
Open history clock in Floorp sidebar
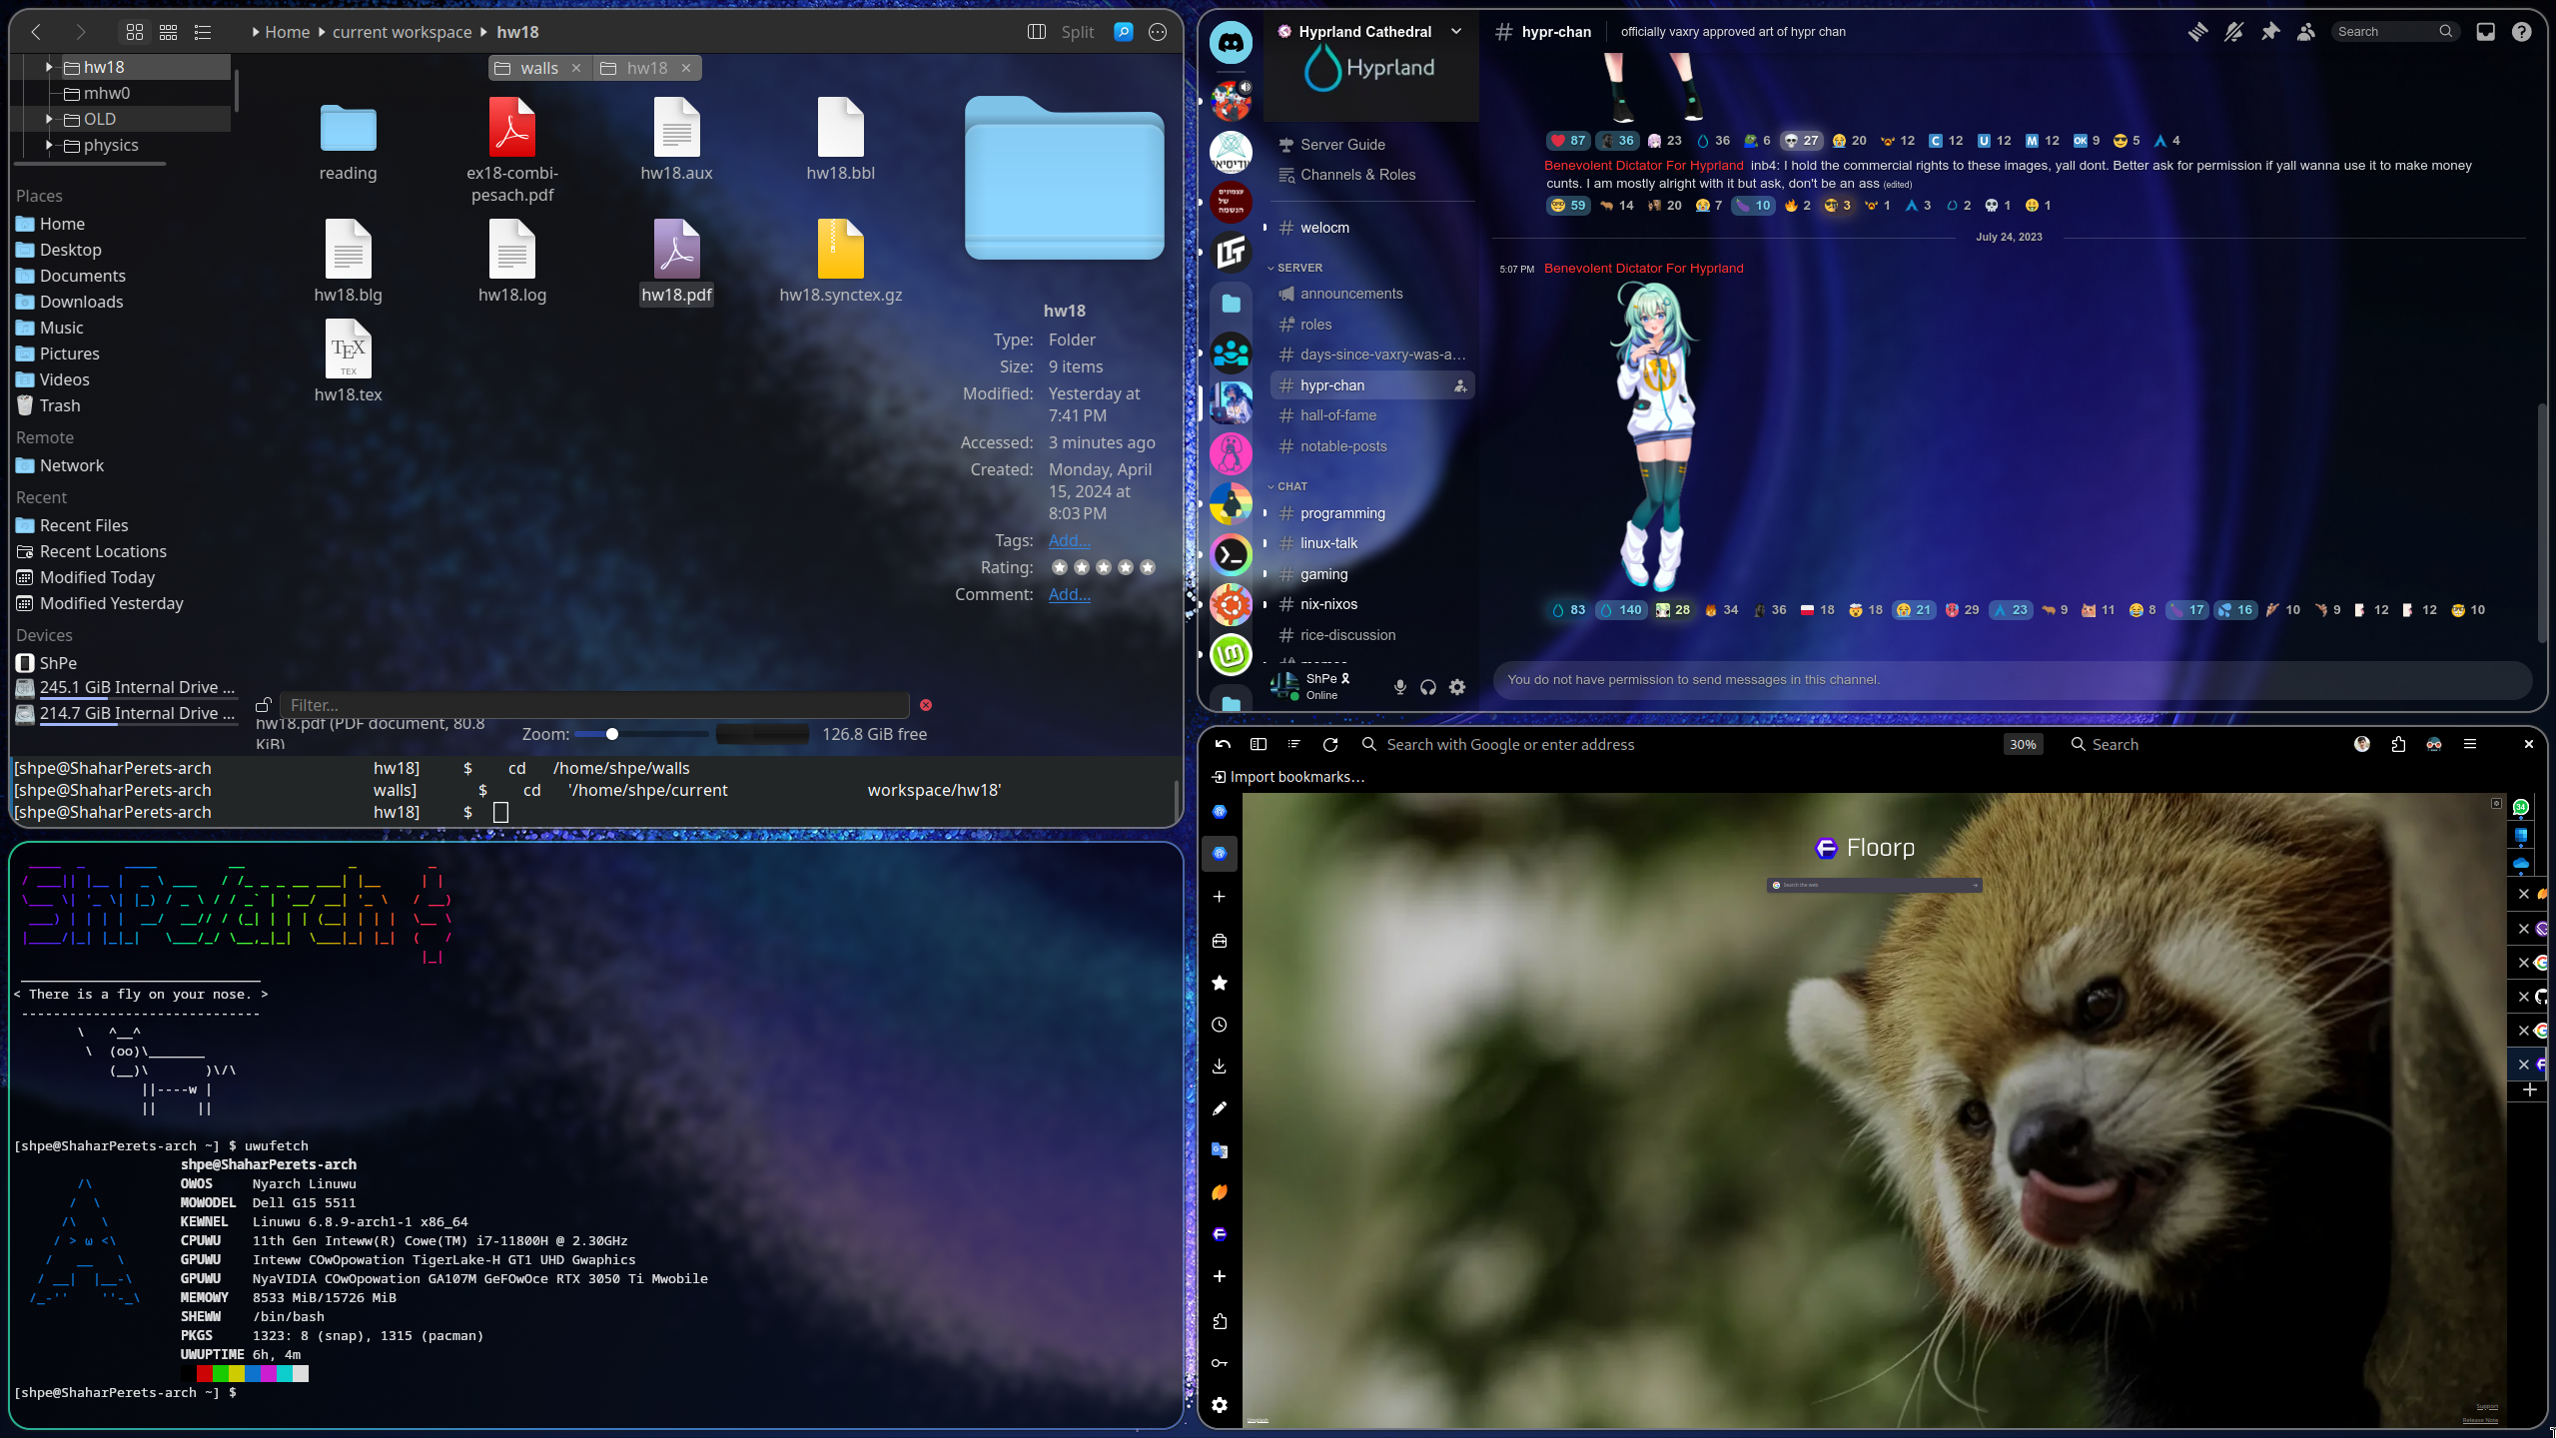1220,1026
